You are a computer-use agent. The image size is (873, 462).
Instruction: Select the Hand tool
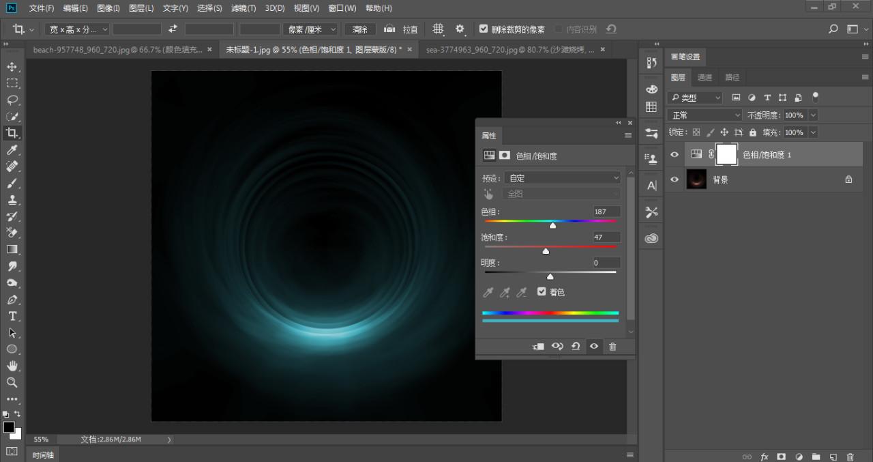[12, 366]
